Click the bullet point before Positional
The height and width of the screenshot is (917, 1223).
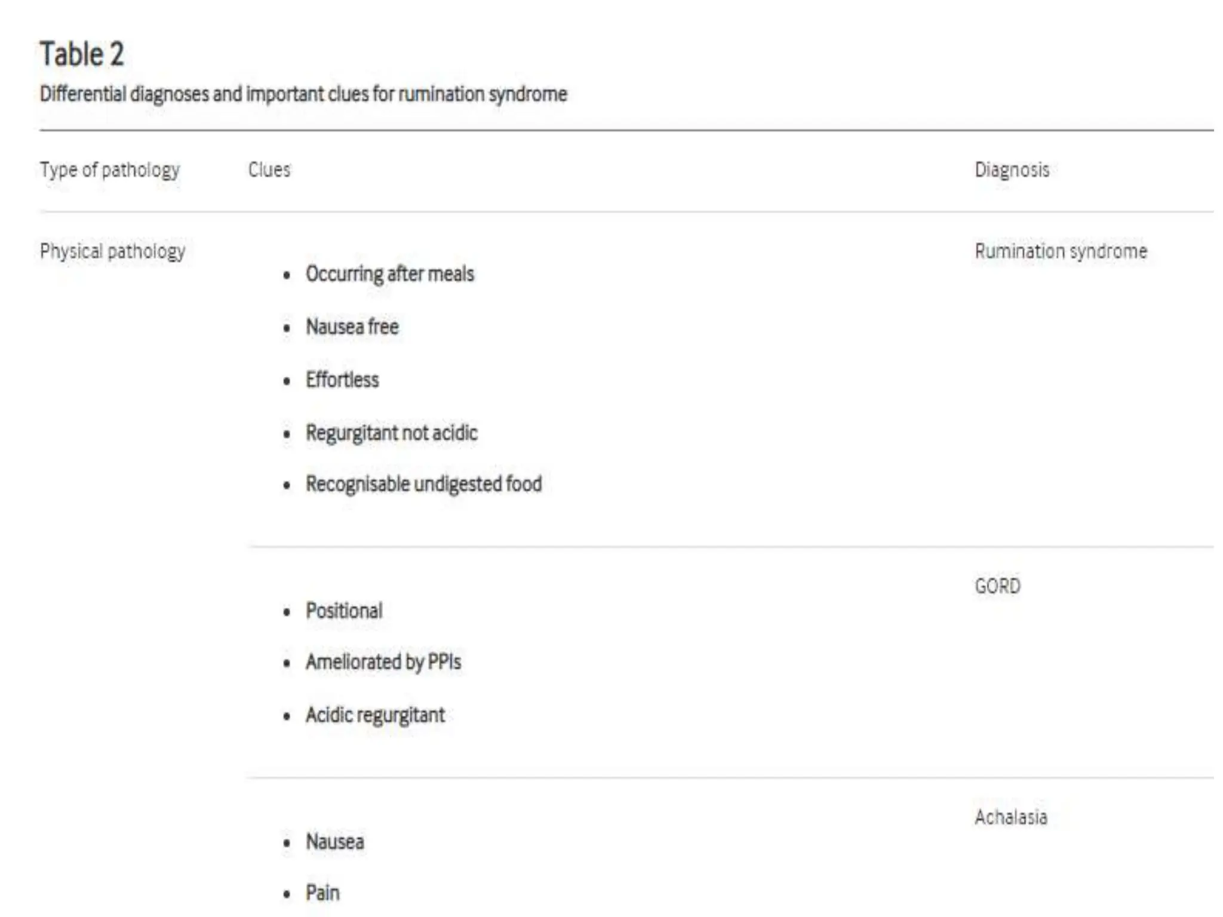pyautogui.click(x=287, y=612)
